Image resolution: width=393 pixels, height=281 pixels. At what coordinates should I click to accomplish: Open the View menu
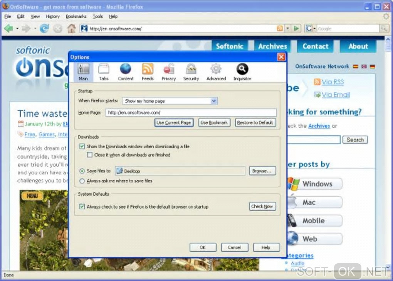[x=35, y=17]
